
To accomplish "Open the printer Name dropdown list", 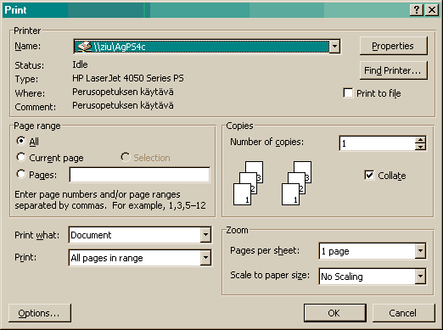I will pyautogui.click(x=334, y=47).
